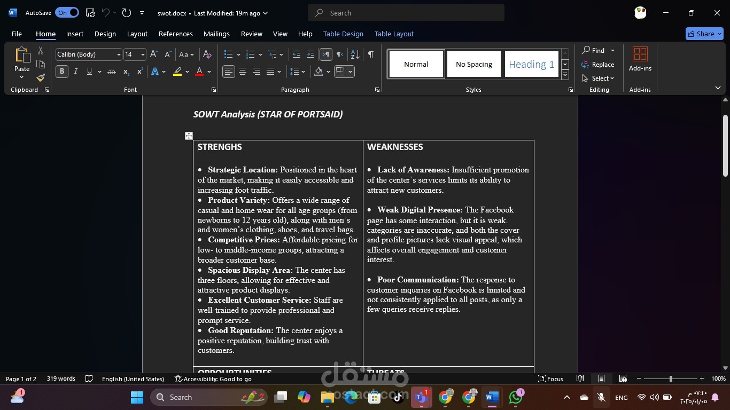Toggle the AutoSave switch off
The height and width of the screenshot is (410, 730).
coord(66,12)
